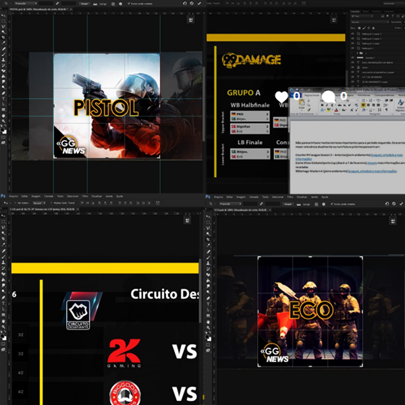The width and height of the screenshot is (405, 405).
Task: Open the layer filter Tipo dropdown
Action: pyautogui.click(x=362, y=16)
